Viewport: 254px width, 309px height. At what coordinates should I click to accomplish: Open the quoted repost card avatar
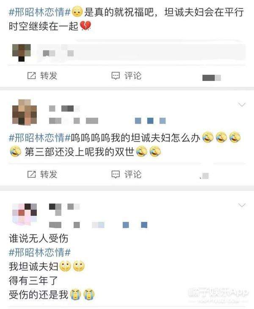pyautogui.click(x=22, y=53)
